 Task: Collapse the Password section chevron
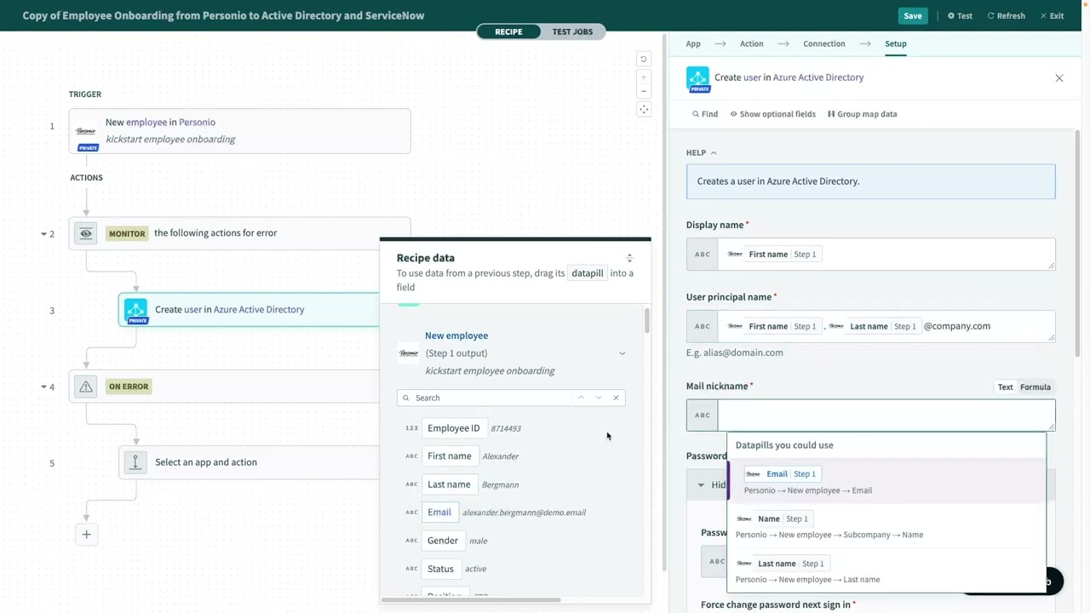click(x=701, y=485)
